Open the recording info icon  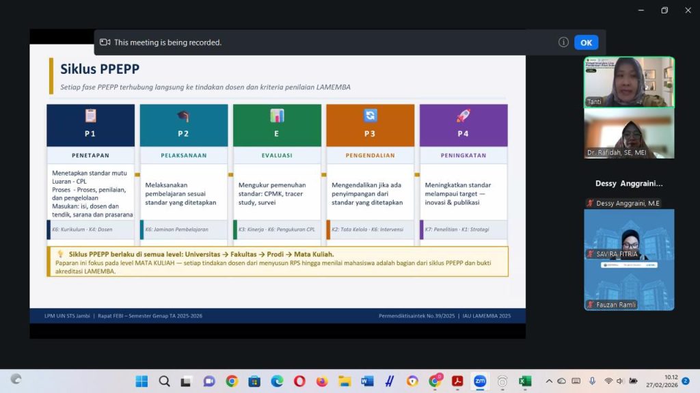pyautogui.click(x=563, y=42)
